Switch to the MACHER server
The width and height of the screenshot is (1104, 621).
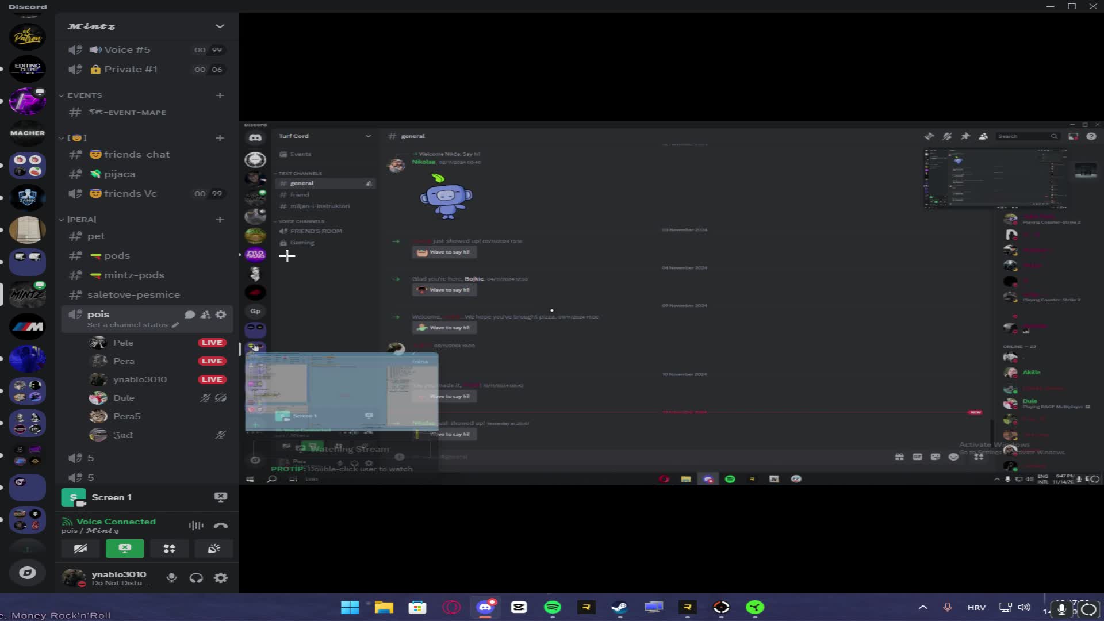(x=27, y=133)
